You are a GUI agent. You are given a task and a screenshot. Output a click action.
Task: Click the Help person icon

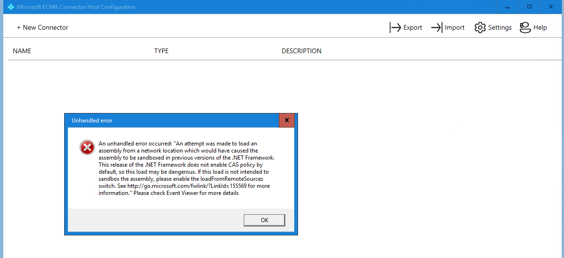click(x=525, y=28)
